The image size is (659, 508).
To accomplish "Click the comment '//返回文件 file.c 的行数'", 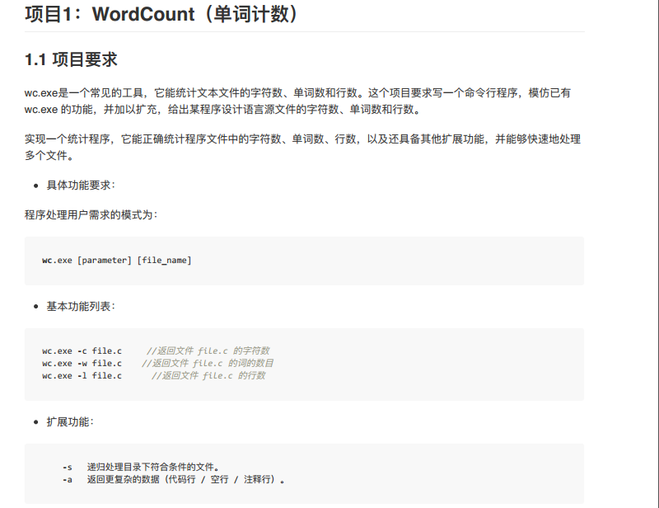I will click(208, 375).
